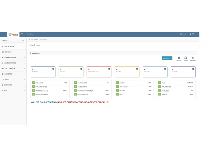
Task: Select LIVE SCREEN in the sidebar
Action: (9, 46)
